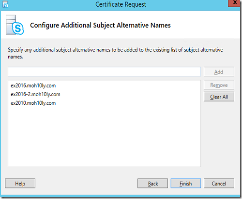
Task: Finish the certificate request wizard
Action: point(186,184)
